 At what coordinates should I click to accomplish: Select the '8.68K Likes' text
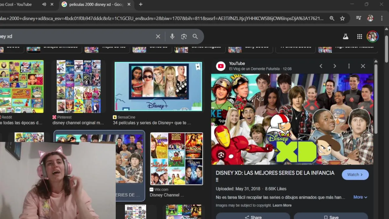point(276,189)
